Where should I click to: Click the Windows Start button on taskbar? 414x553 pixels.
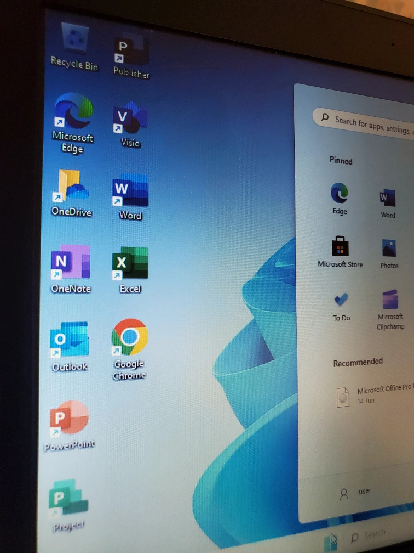tap(330, 541)
